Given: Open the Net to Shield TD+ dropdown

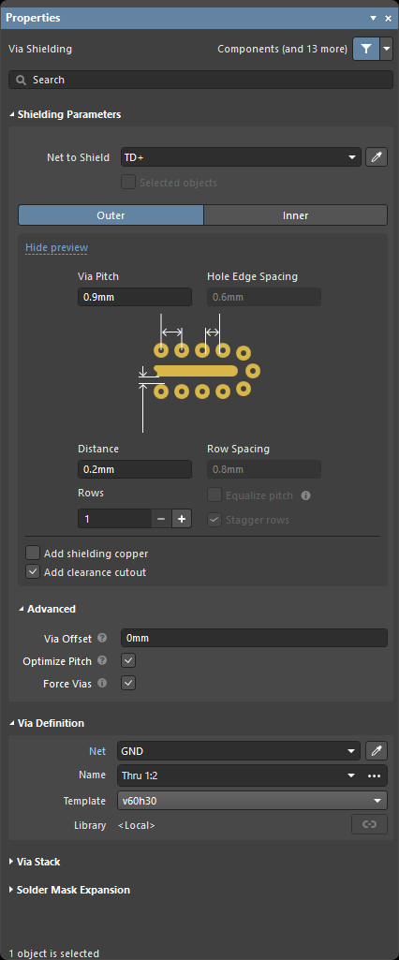Looking at the screenshot, I should 241,157.
